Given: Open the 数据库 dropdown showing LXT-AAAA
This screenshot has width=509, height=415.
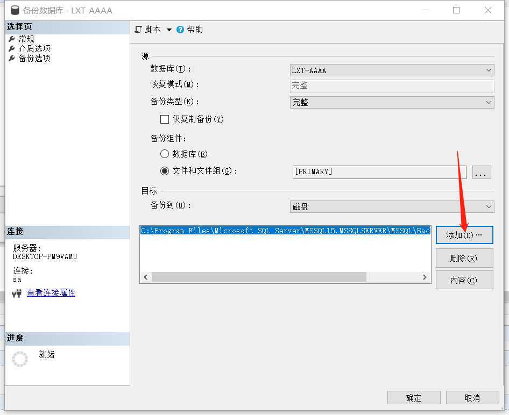Looking at the screenshot, I should [392, 70].
